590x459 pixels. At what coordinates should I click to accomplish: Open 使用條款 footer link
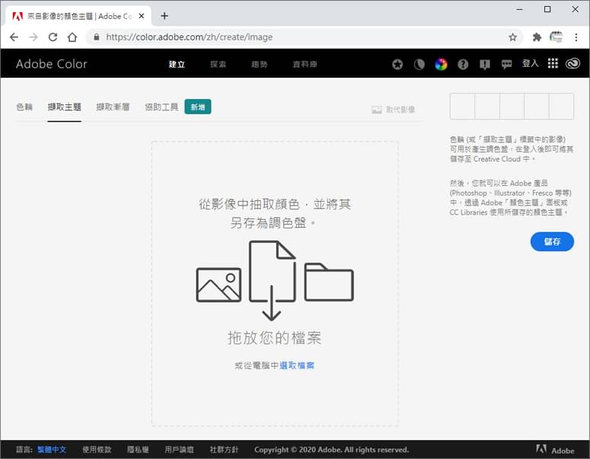coord(97,450)
